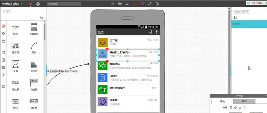Click the 订阅号 blue document avatar
This screenshot has width=267, height=113.
(x=103, y=78)
